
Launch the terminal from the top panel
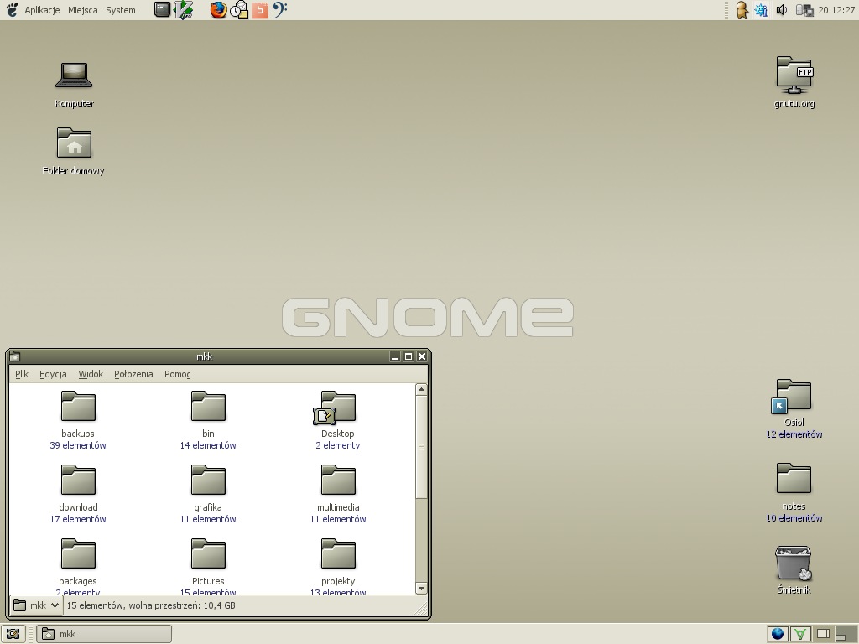click(162, 9)
